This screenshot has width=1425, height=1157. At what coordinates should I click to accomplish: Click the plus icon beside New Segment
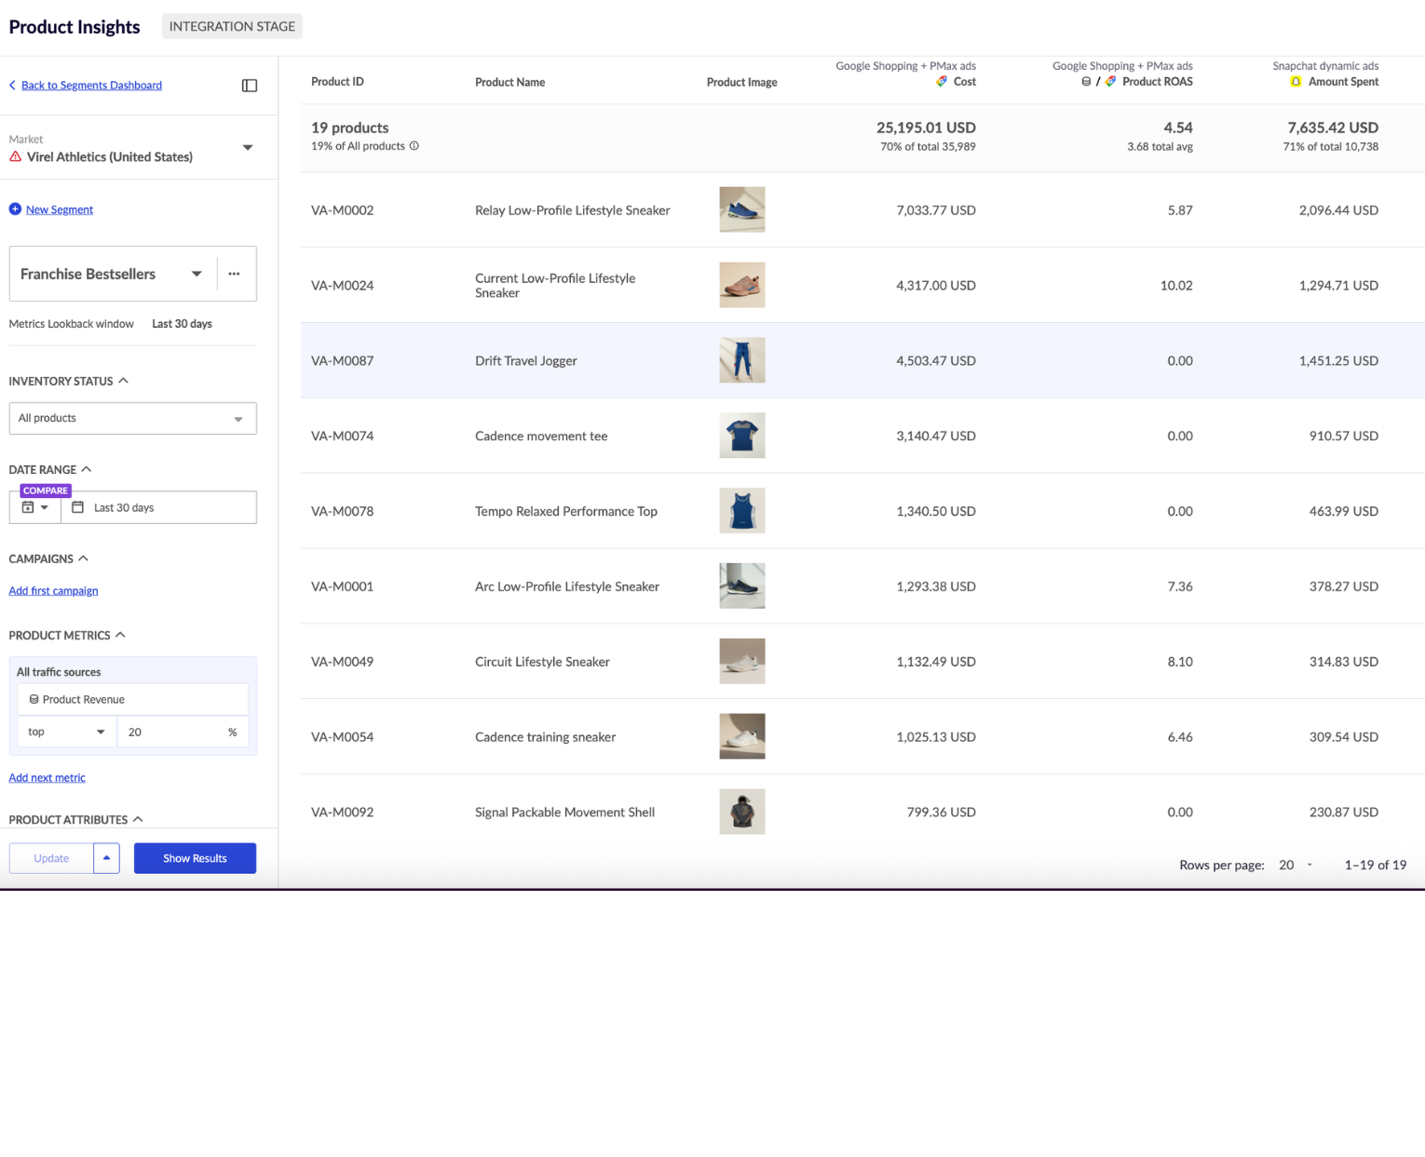pos(15,209)
